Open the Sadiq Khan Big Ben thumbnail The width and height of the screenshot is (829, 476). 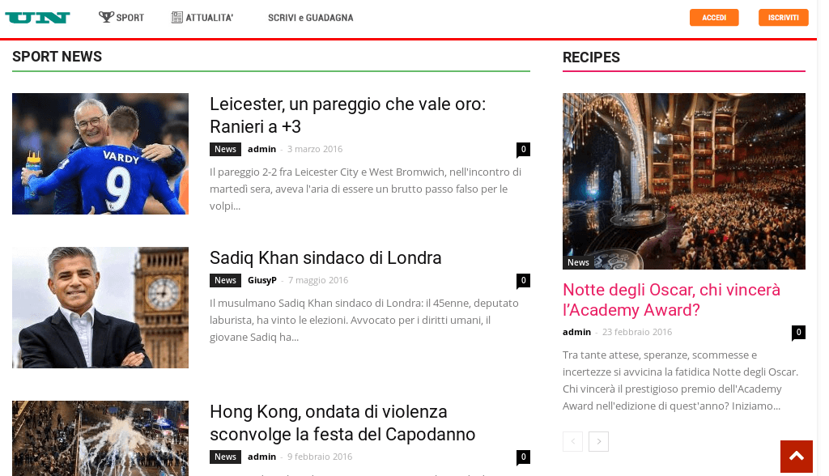coord(100,308)
